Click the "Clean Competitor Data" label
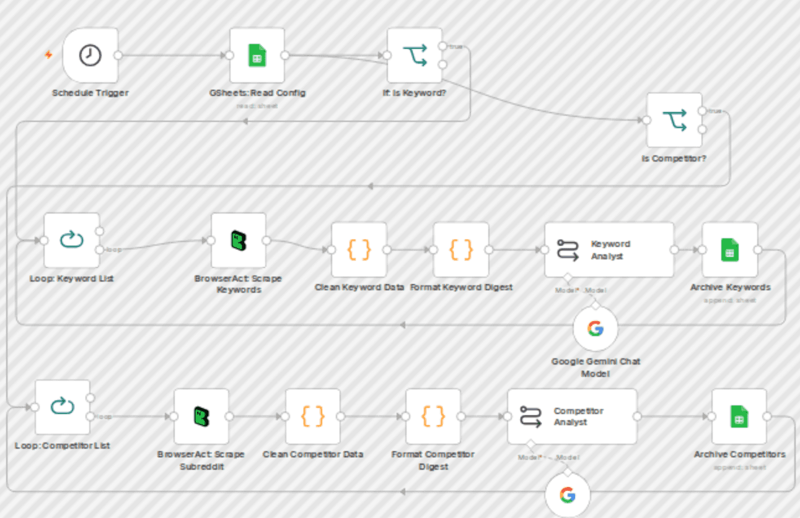 (313, 454)
